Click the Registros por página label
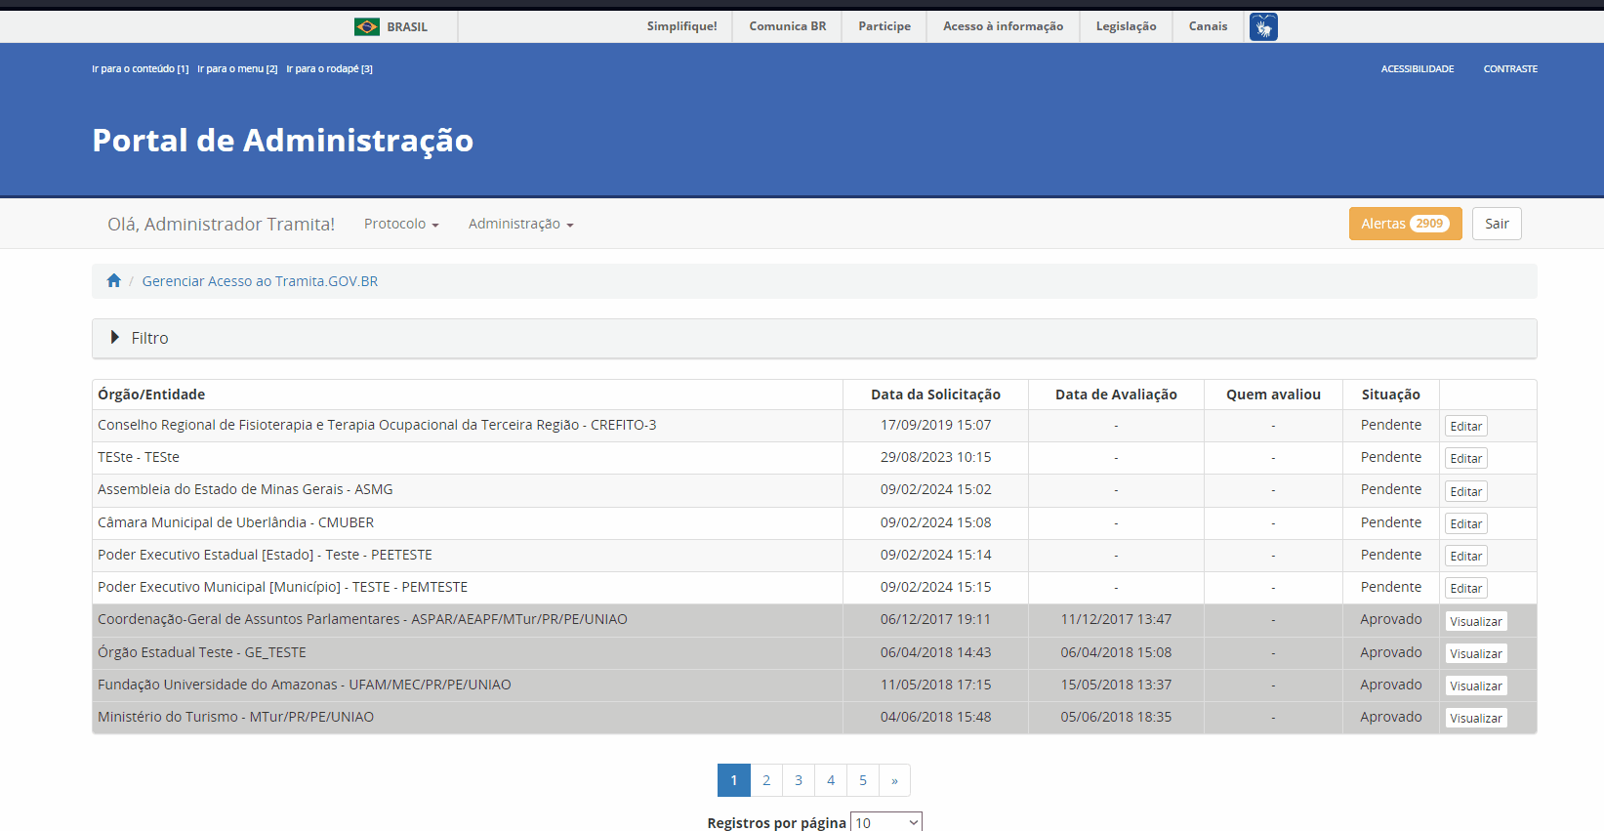The image size is (1604, 831). pyautogui.click(x=776, y=823)
